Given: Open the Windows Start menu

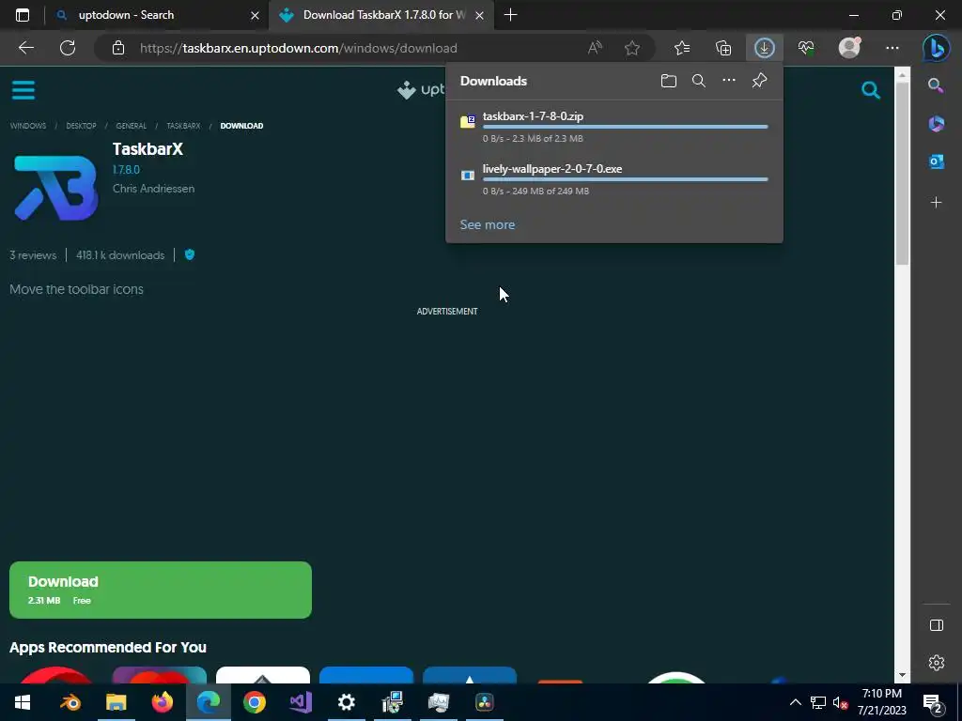Looking at the screenshot, I should click(23, 702).
